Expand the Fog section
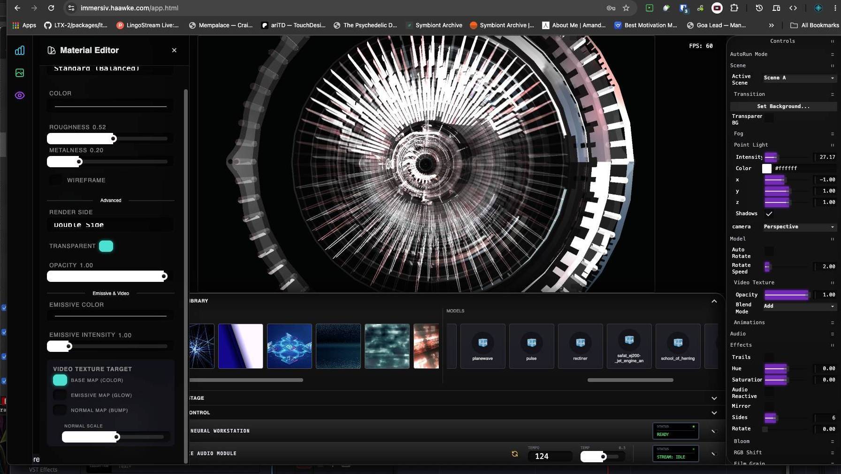The image size is (841, 474). [783, 134]
